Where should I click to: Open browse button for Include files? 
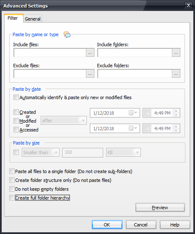coord(90,53)
